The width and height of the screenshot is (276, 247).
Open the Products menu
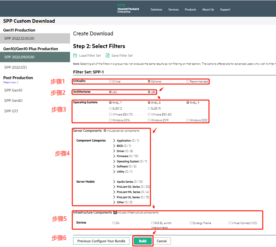coord(190,10)
